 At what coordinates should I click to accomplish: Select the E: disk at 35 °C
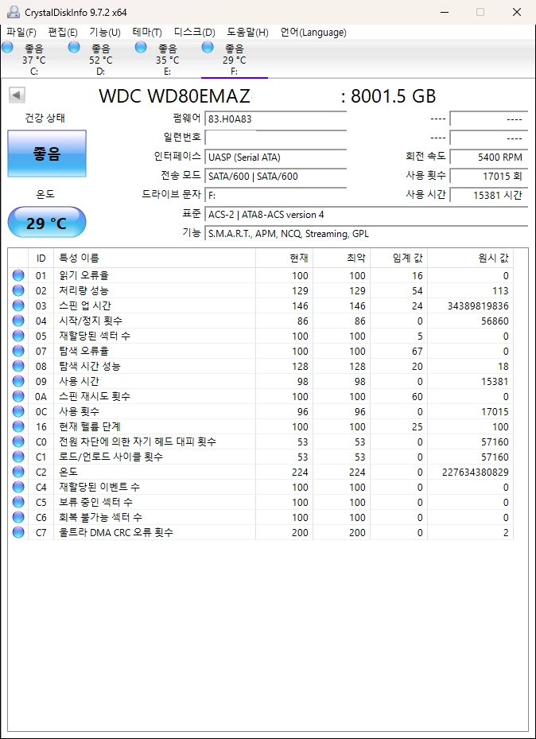pos(167,60)
